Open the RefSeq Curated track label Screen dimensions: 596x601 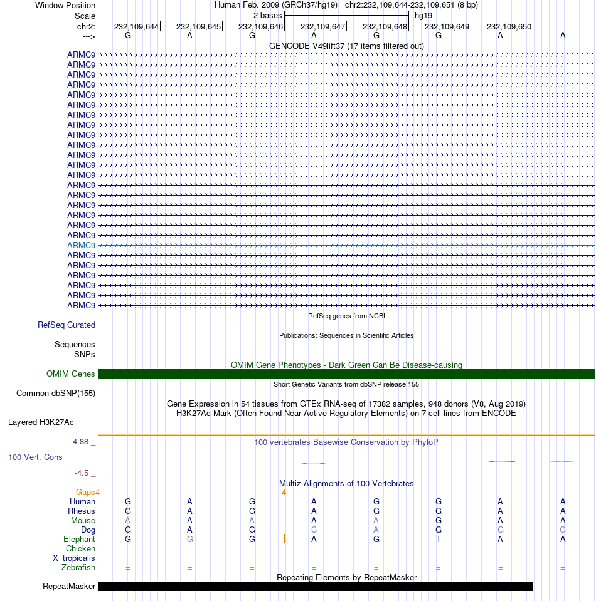(67, 325)
